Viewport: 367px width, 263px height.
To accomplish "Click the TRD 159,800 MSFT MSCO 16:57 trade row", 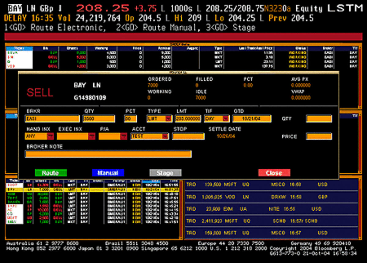I will pos(272,233).
